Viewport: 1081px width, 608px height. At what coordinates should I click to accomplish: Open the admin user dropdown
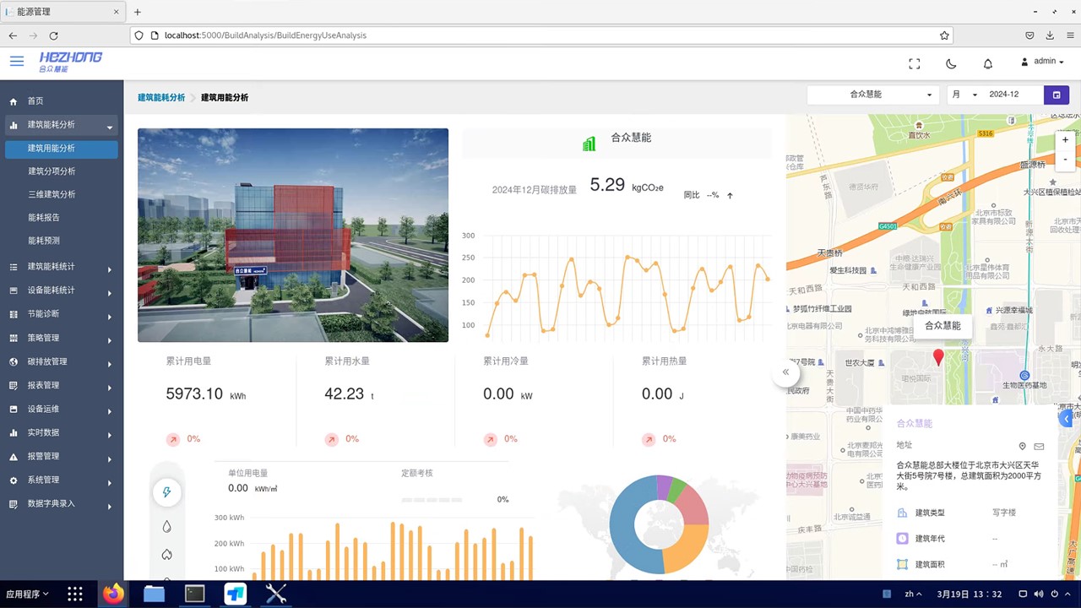[x=1042, y=62]
